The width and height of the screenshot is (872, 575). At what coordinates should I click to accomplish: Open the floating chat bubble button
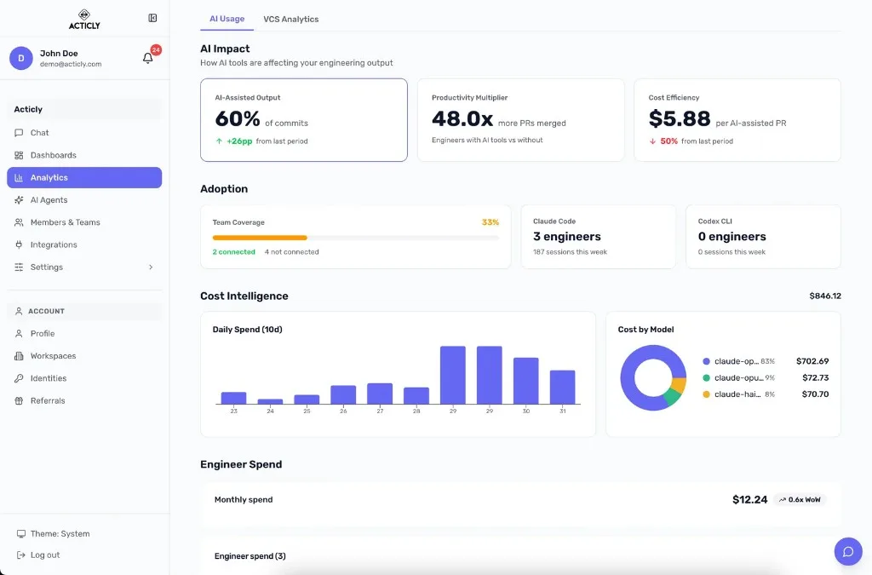pos(848,551)
